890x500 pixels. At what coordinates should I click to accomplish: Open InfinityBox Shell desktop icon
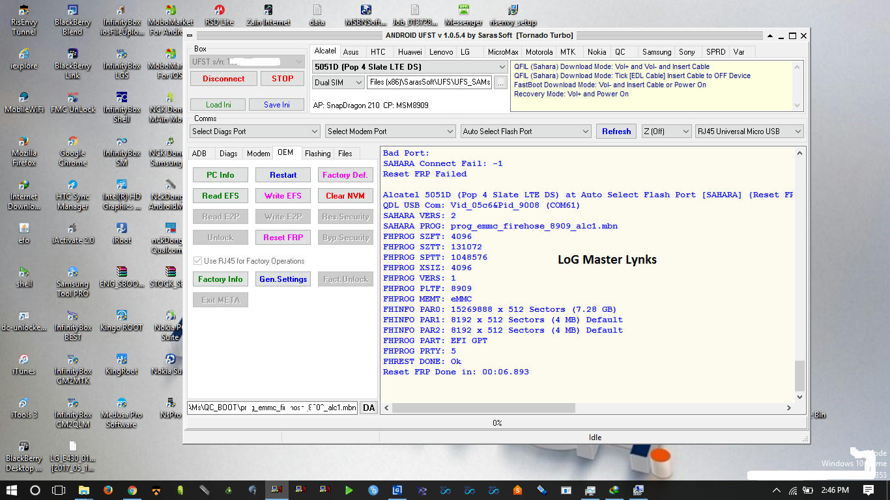(121, 107)
